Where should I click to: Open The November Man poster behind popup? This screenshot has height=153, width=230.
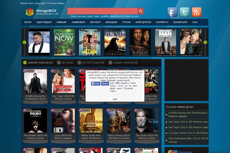pos(151,81)
